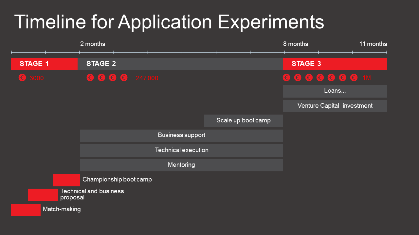Click the 'Match-making' label
419x235 pixels.
pos(62,209)
